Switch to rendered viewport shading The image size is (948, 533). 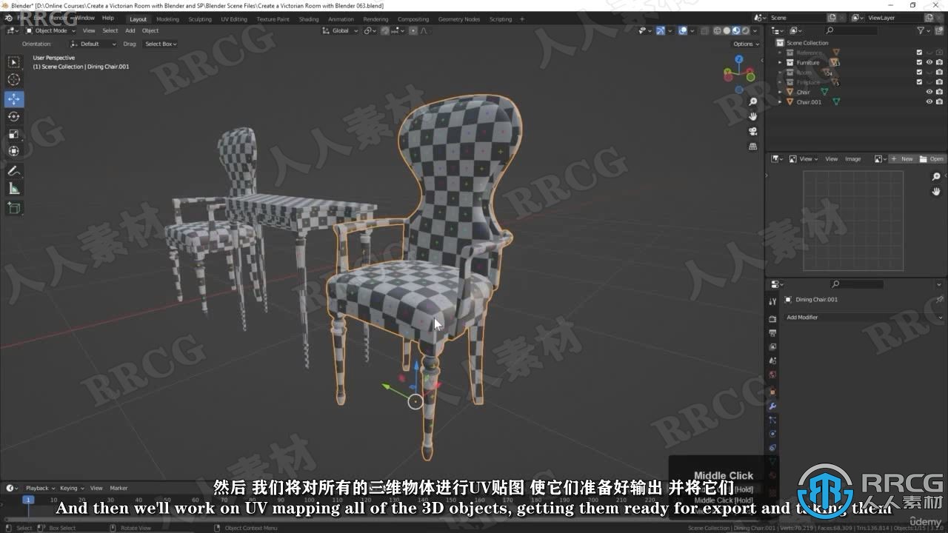pyautogui.click(x=746, y=30)
